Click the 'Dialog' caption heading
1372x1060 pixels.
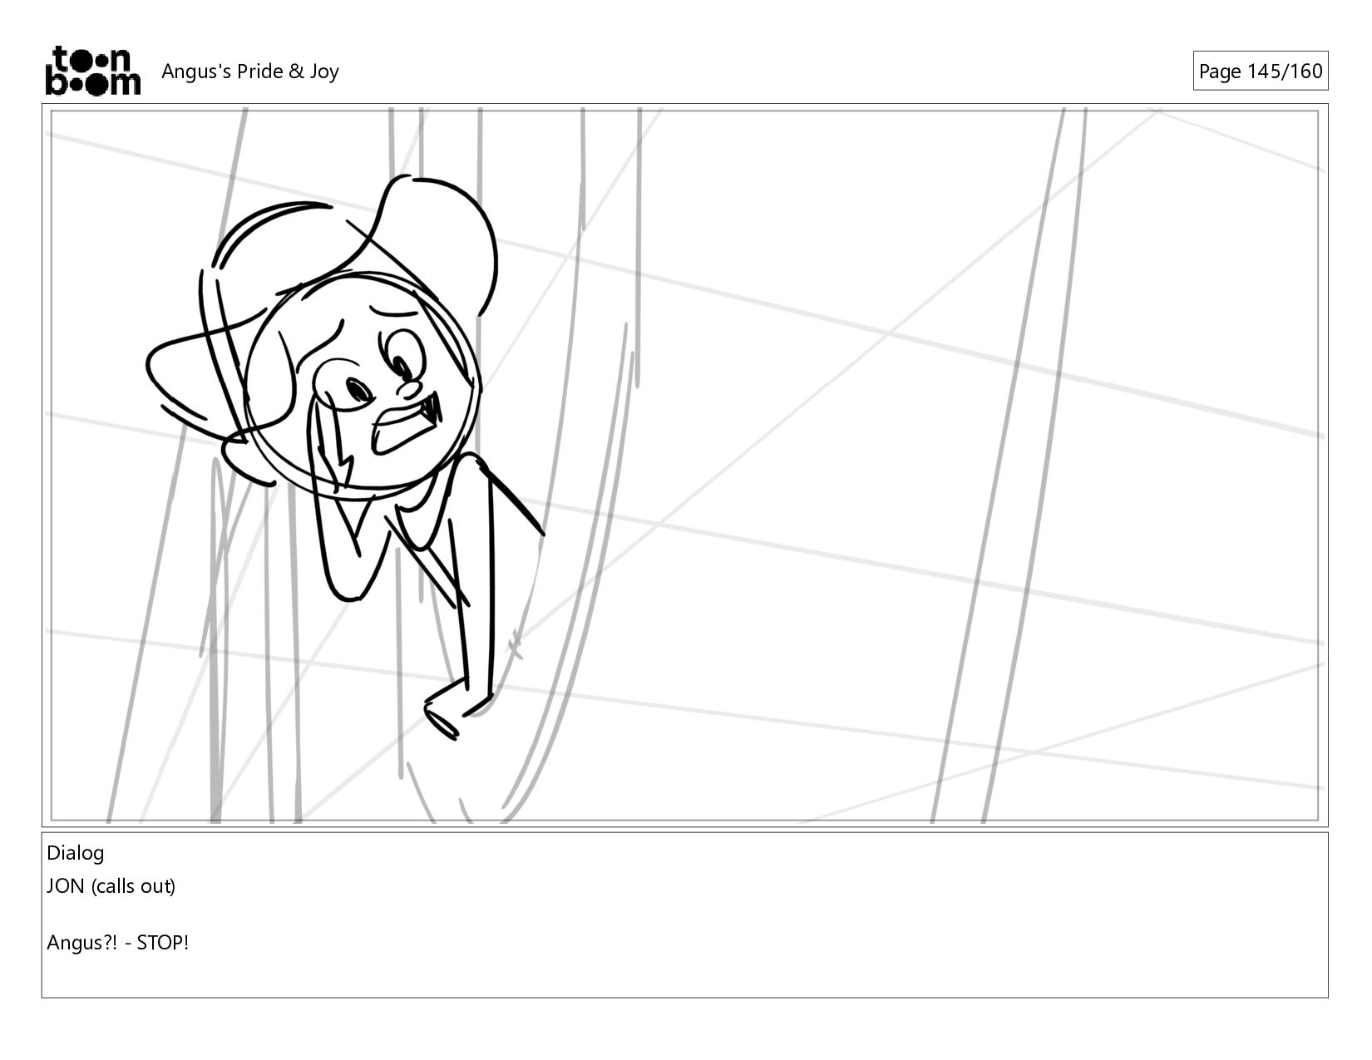(76, 853)
